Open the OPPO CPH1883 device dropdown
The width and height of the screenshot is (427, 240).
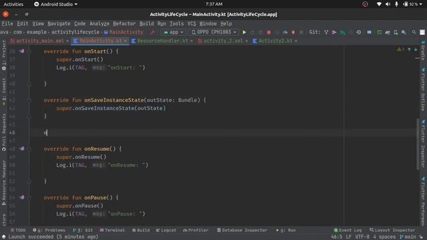213,33
